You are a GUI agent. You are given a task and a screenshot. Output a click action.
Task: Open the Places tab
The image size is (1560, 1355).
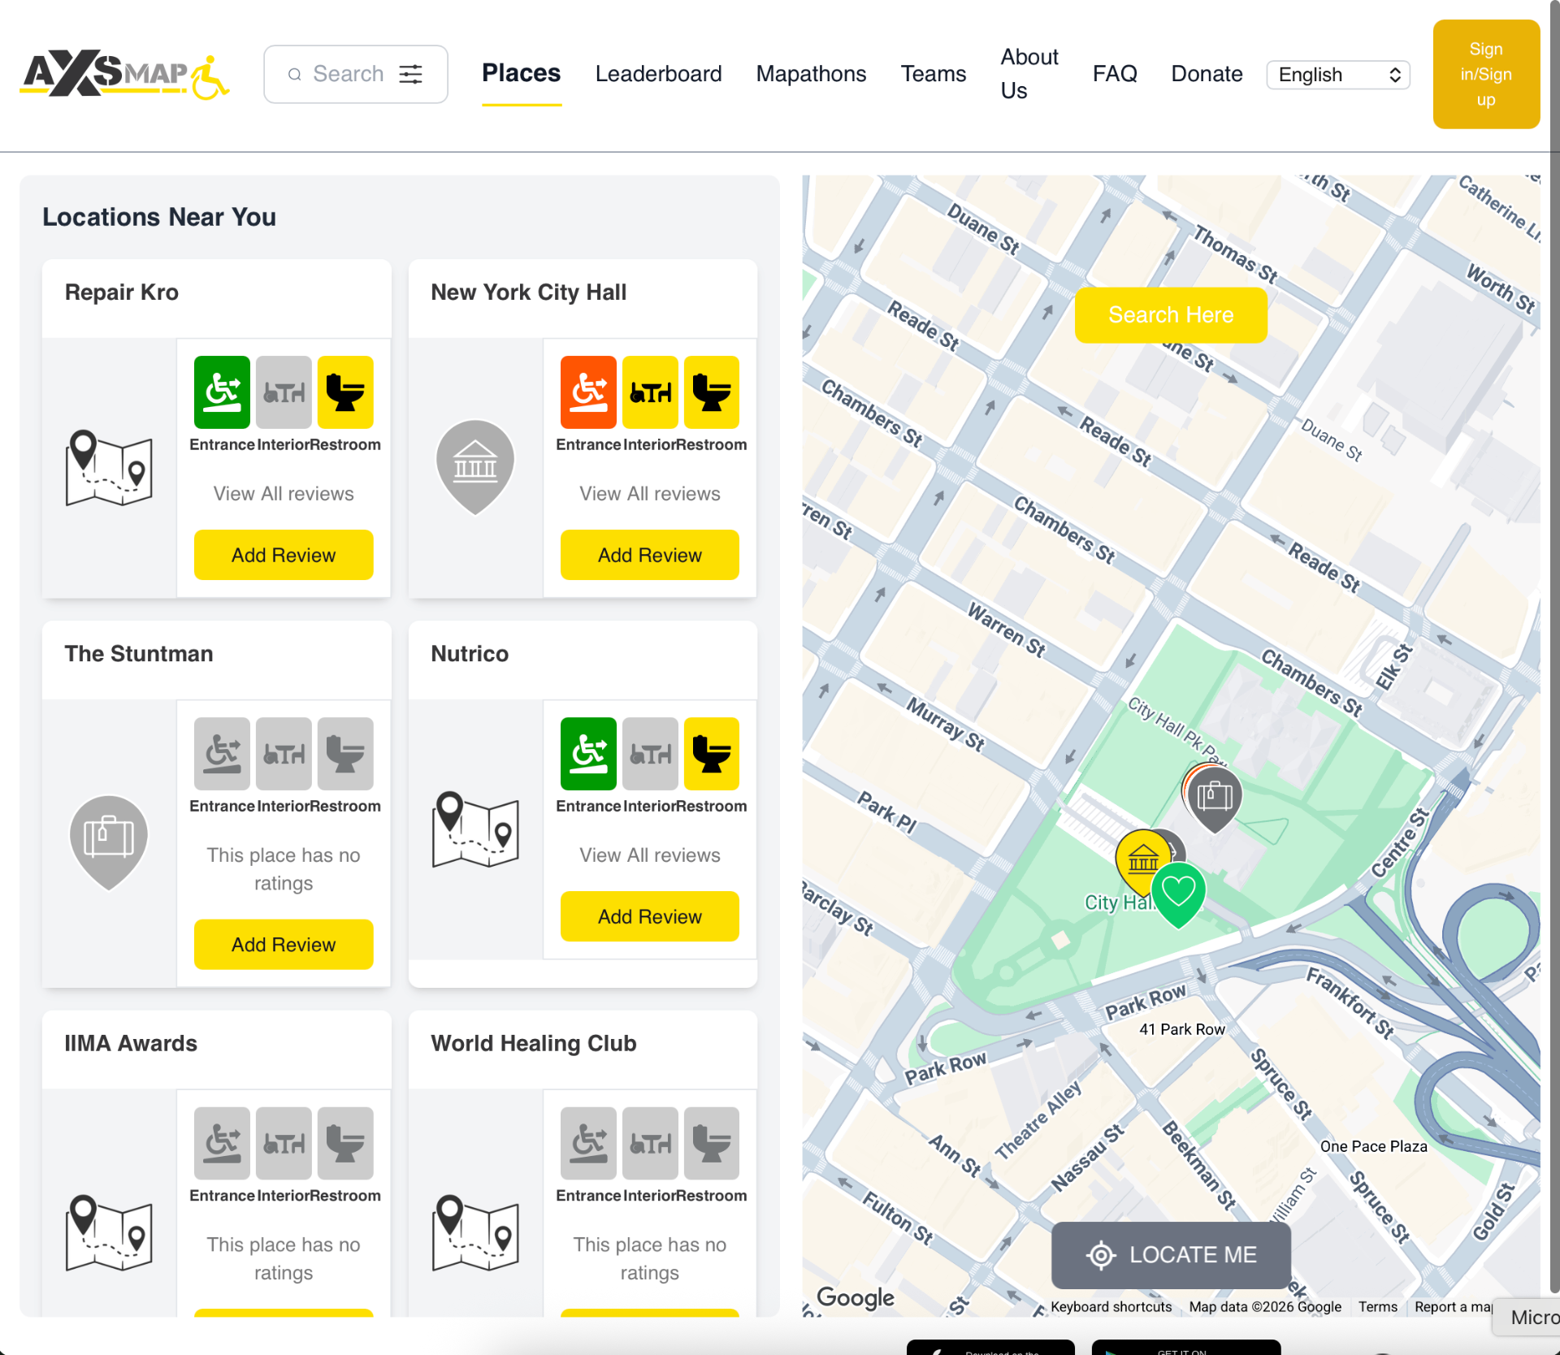pos(521,73)
